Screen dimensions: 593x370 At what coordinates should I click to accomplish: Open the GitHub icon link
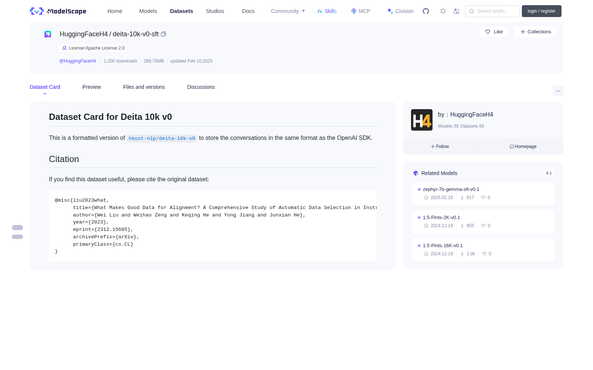[426, 11]
